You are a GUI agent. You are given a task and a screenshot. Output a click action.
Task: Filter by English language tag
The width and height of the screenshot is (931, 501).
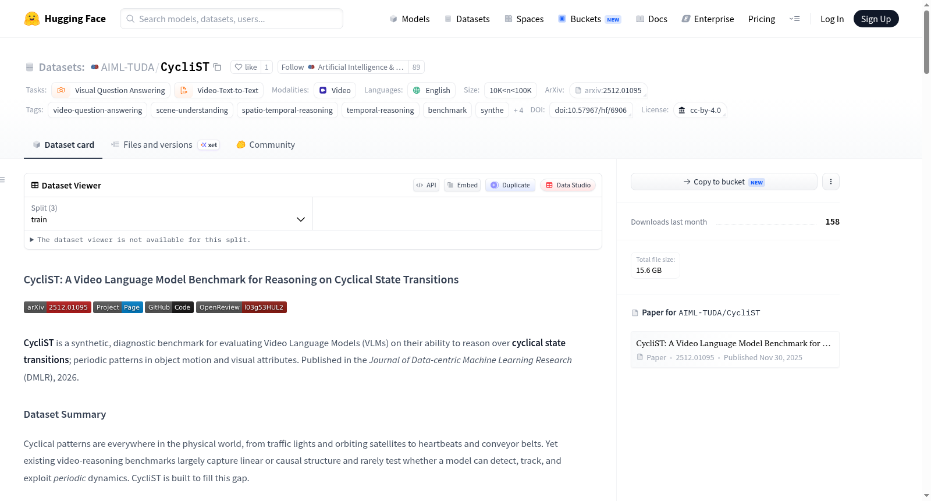pyautogui.click(x=431, y=90)
